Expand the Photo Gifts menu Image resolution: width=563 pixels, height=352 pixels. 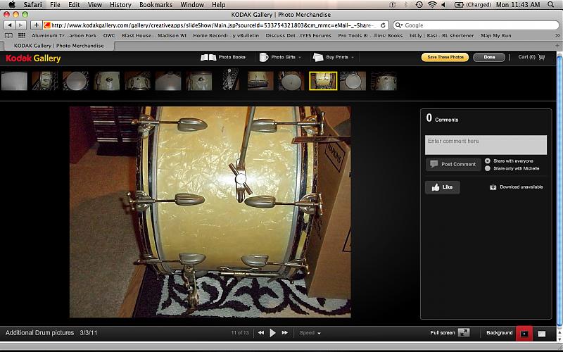point(281,57)
